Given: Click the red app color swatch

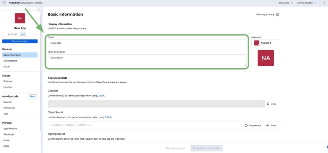Looking at the screenshot, I should point(257,43).
